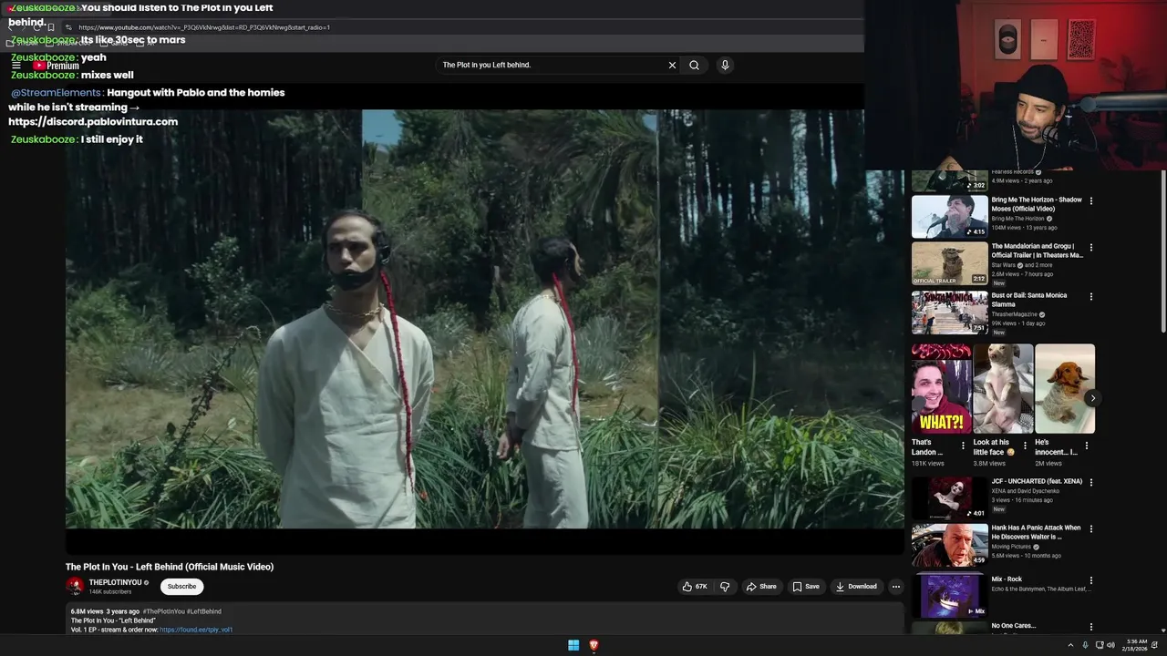Open options for Mix - Rock
The height and width of the screenshot is (656, 1167).
click(x=1091, y=580)
